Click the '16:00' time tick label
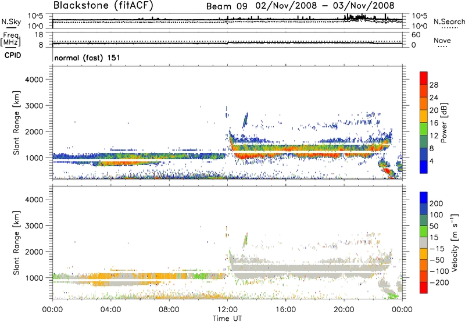 point(286,310)
